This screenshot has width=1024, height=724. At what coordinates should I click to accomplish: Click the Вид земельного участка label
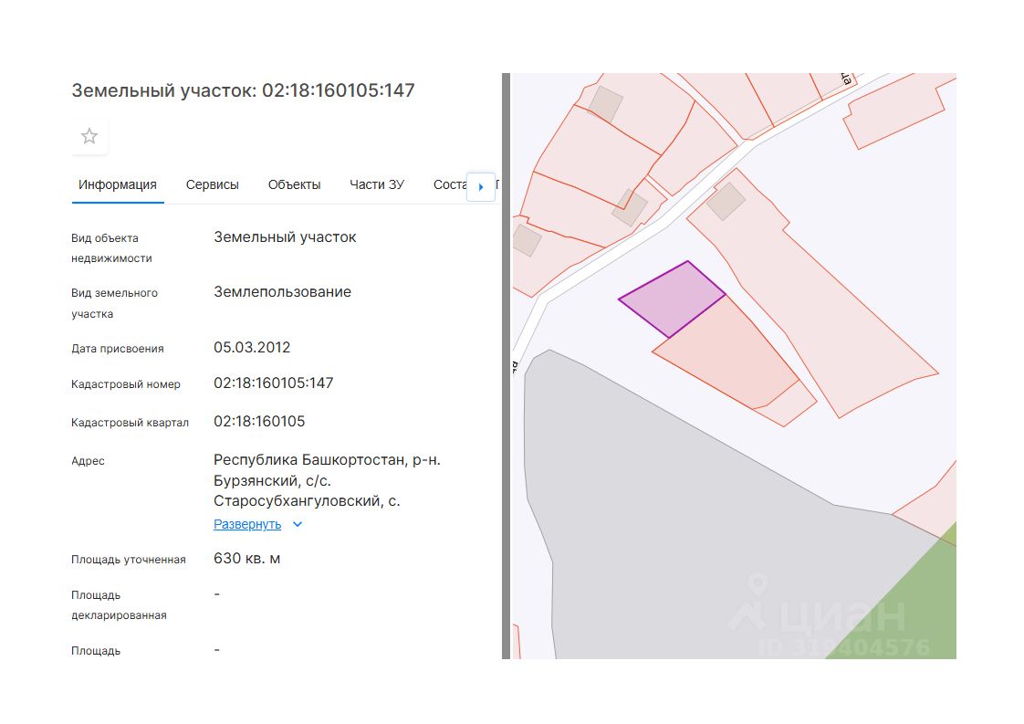[114, 303]
